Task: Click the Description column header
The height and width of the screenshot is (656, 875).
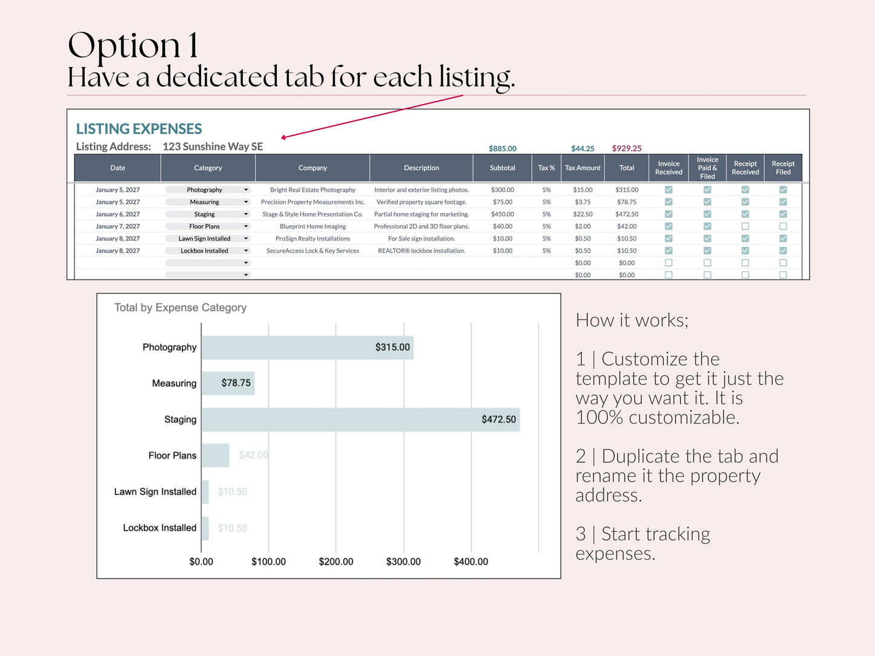Action: [x=421, y=168]
